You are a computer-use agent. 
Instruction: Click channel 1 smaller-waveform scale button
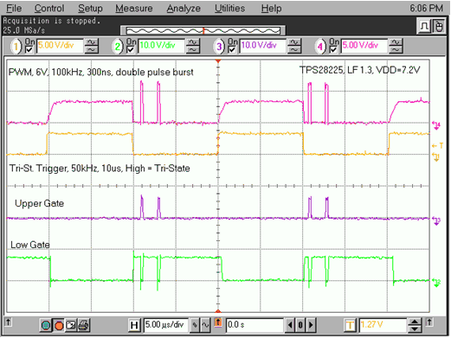pyautogui.click(x=92, y=50)
